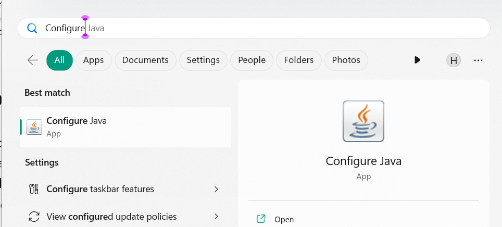
Task: Show Folders search results
Action: tap(299, 60)
